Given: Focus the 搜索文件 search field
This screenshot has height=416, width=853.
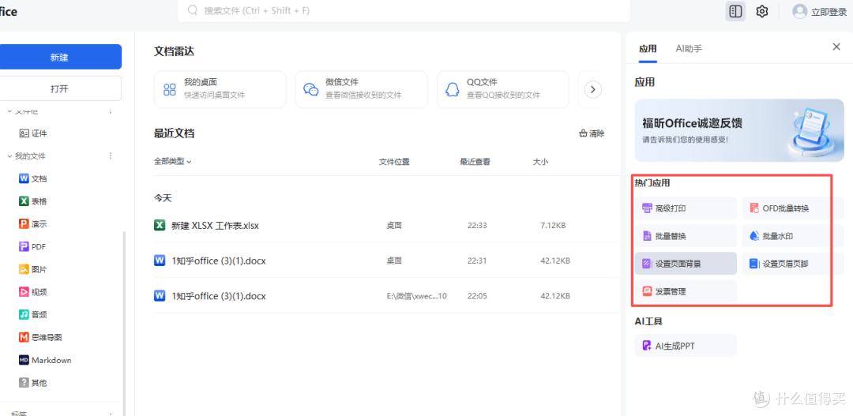Looking at the screenshot, I should (404, 11).
